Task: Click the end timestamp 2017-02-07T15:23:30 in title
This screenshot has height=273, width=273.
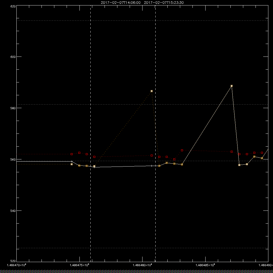Action: [x=164, y=3]
